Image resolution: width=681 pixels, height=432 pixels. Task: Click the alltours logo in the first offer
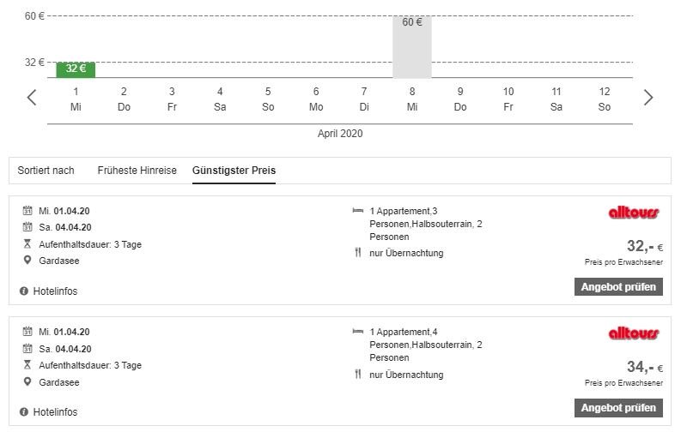click(633, 213)
